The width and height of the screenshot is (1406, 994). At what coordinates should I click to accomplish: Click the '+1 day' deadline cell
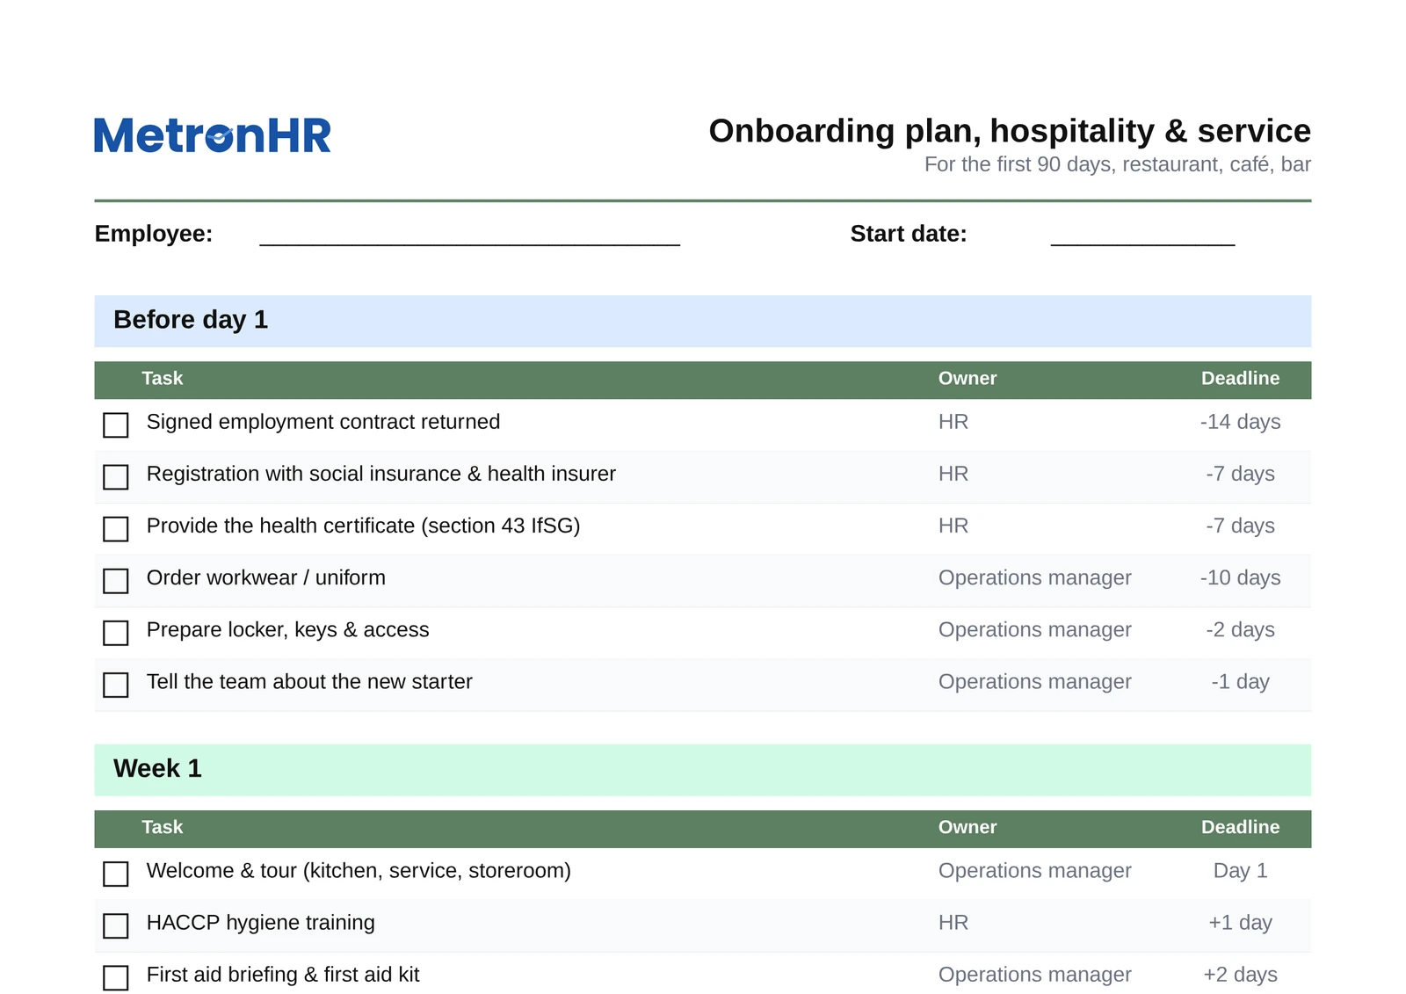[1240, 922]
